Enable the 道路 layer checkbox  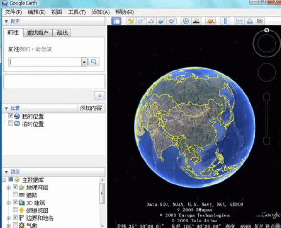[x=15, y=195]
